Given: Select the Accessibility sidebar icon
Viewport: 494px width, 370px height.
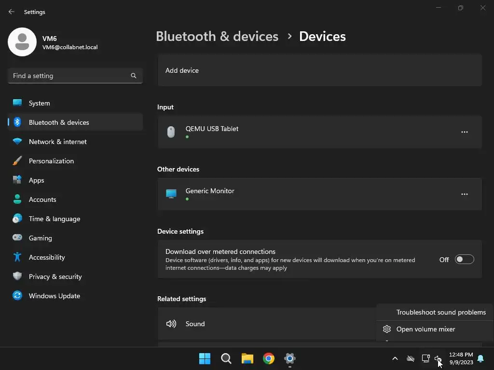Looking at the screenshot, I should [x=17, y=257].
